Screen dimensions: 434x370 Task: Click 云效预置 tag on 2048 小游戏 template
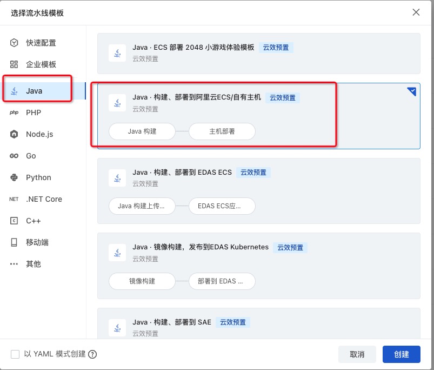point(276,48)
